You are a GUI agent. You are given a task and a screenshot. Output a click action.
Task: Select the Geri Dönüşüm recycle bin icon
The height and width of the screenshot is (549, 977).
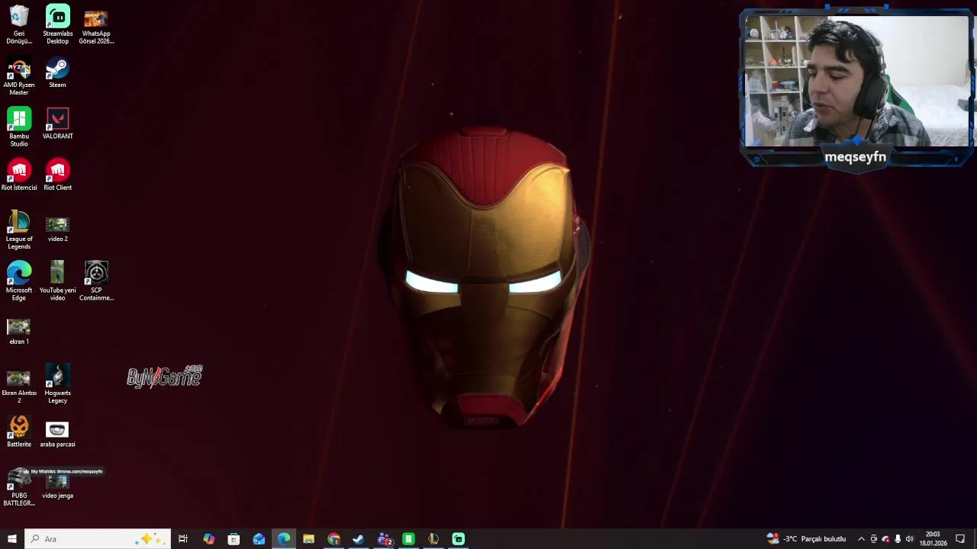(19, 25)
